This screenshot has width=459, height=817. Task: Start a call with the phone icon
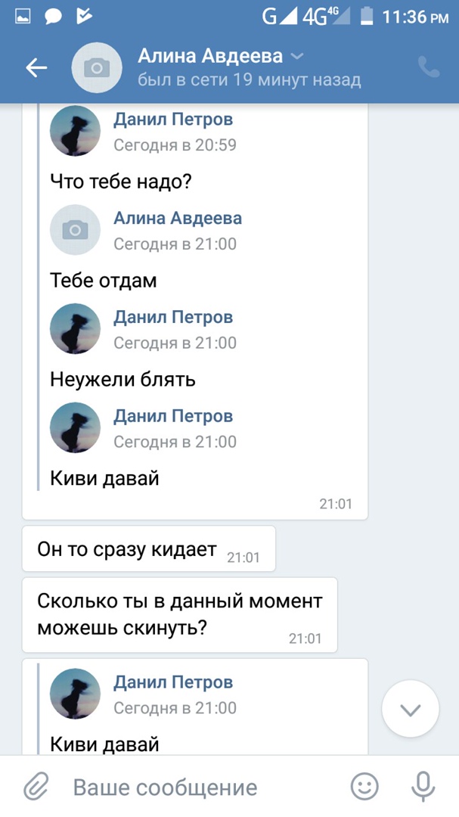tap(429, 67)
